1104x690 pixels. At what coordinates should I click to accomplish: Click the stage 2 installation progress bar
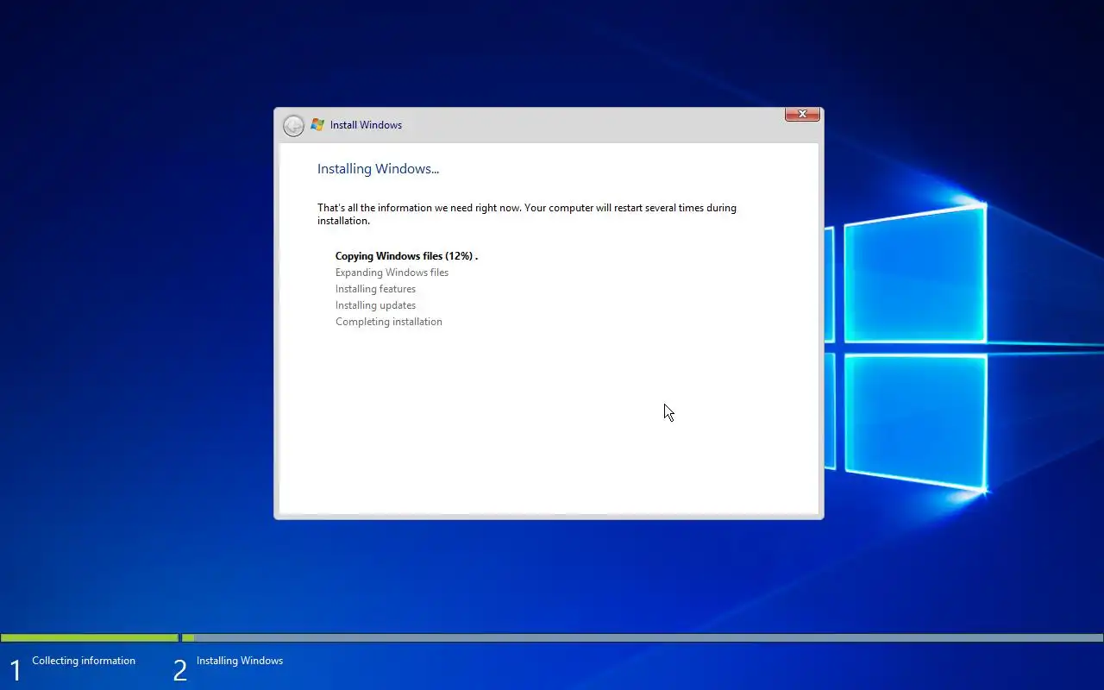[x=642, y=638]
